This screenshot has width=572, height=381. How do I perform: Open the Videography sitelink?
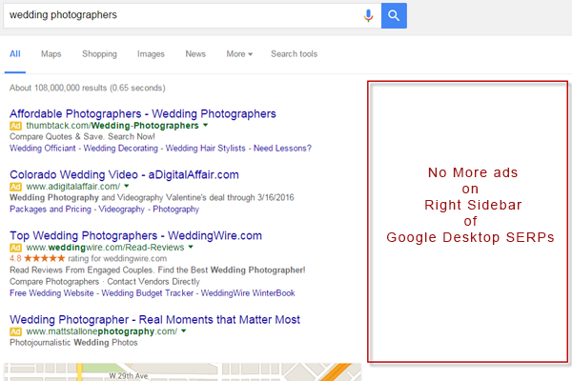tap(121, 210)
